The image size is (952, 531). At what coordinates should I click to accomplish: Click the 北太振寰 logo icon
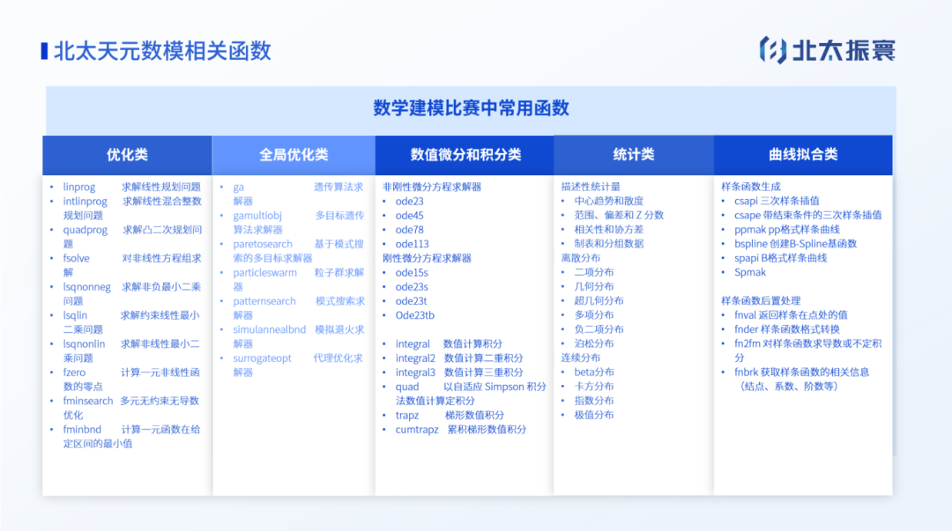pos(773,50)
